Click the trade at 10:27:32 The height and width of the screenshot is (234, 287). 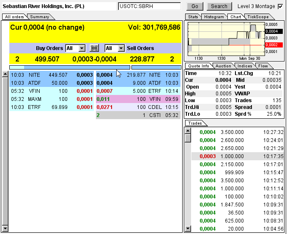pos(238,132)
